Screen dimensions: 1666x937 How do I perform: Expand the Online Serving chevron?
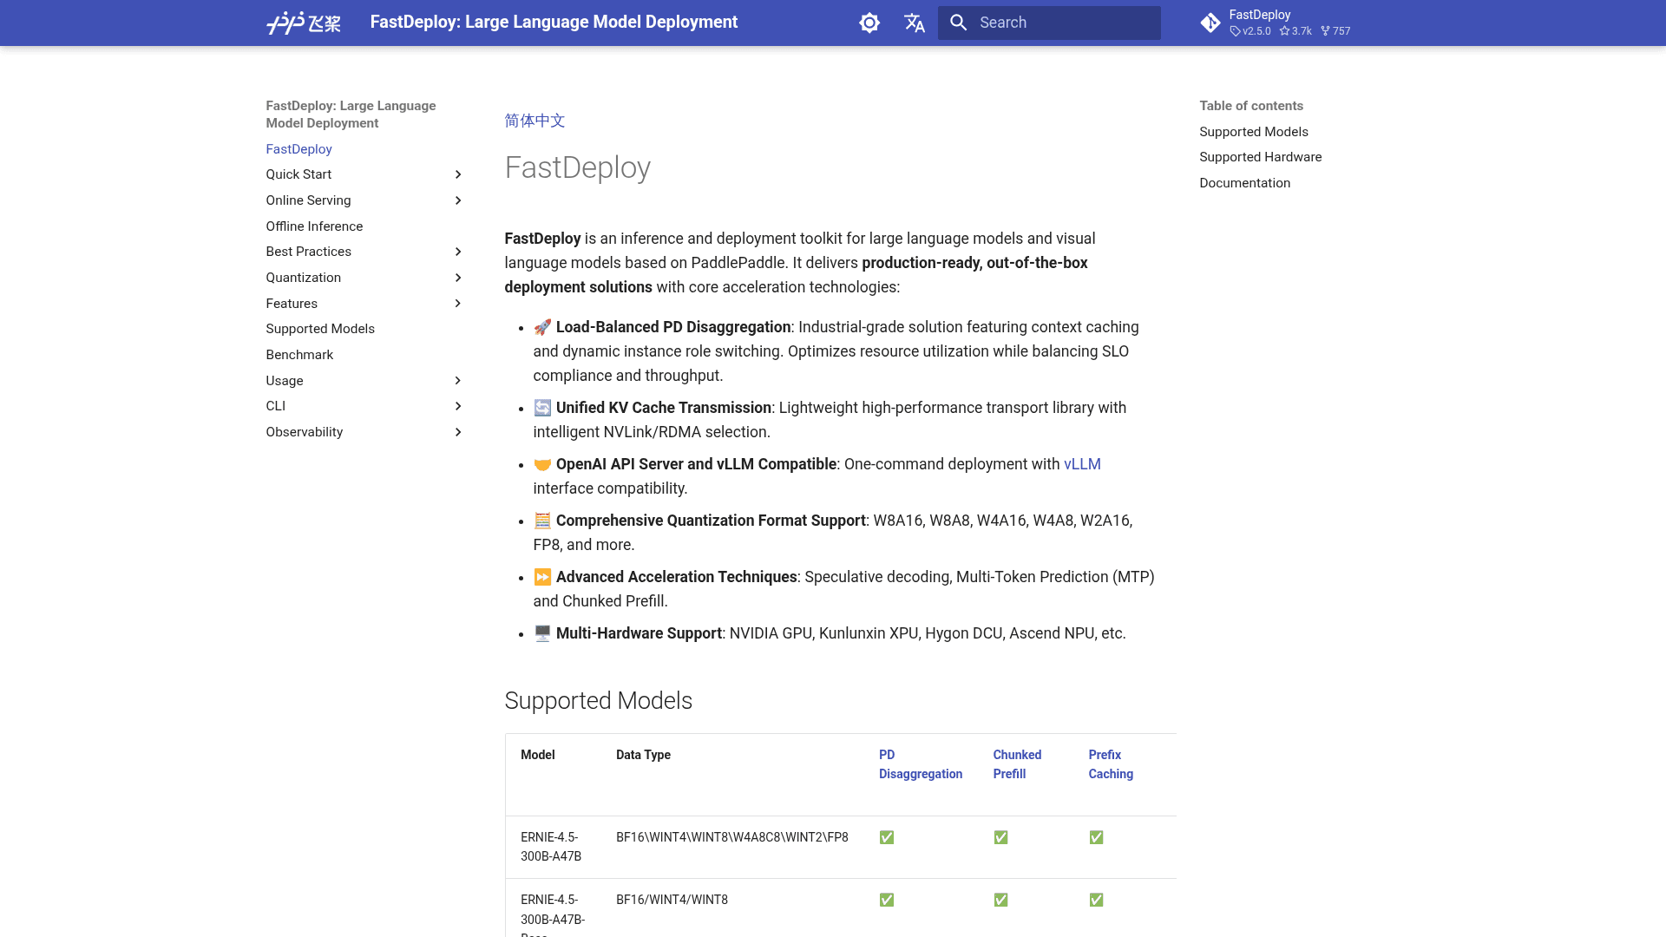click(x=458, y=200)
